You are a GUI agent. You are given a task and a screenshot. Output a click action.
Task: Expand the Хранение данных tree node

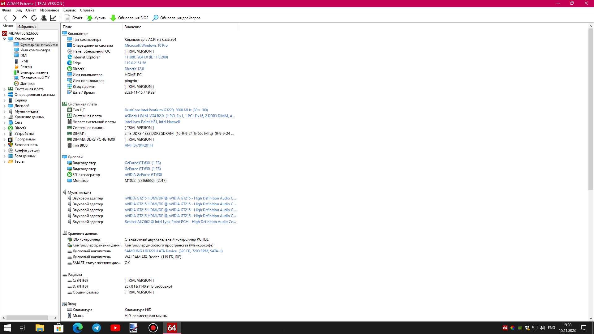4,117
